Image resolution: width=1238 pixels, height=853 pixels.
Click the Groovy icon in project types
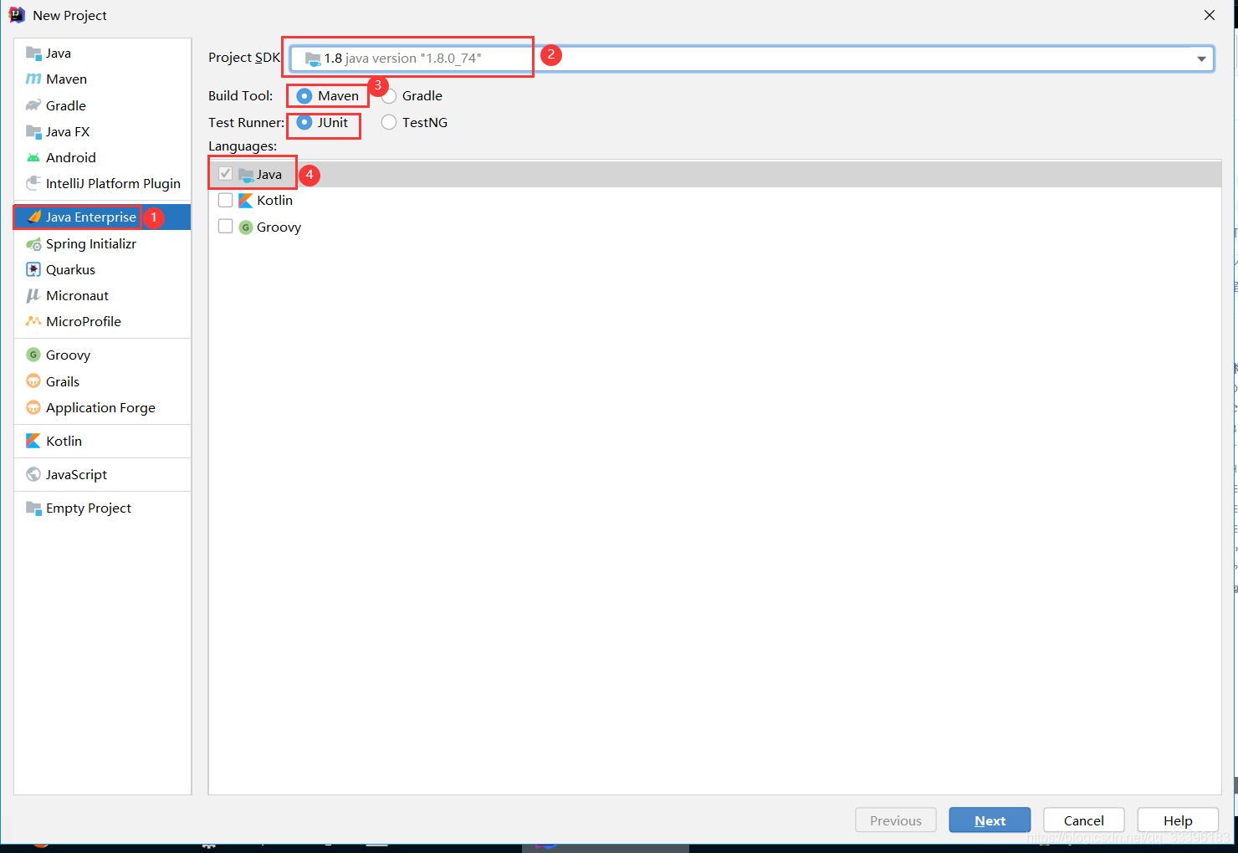(33, 355)
